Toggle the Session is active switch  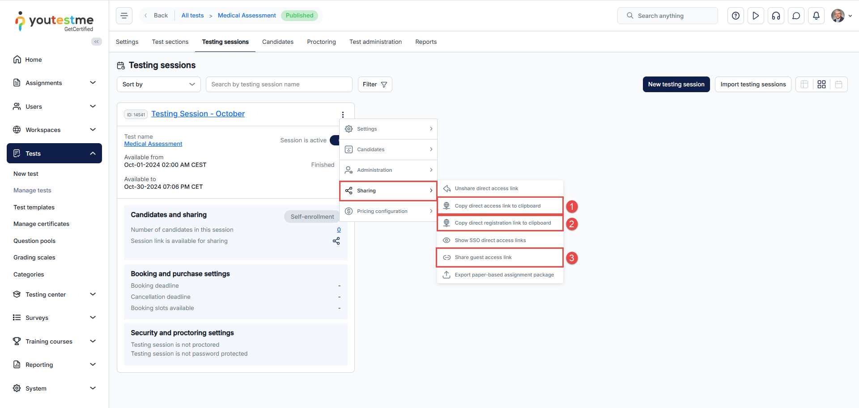pyautogui.click(x=334, y=140)
